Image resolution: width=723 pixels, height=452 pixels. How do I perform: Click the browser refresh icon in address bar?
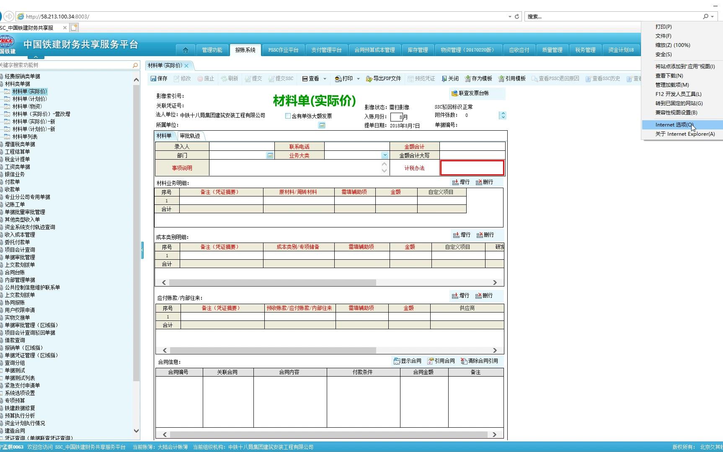click(x=517, y=16)
